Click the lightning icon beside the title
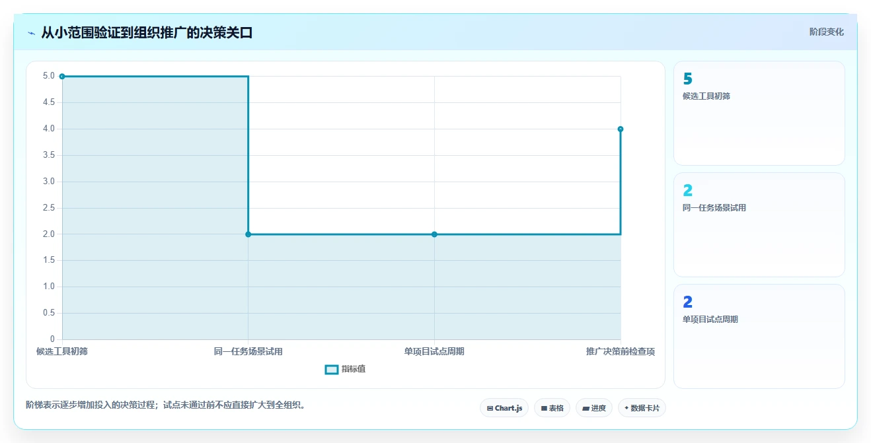This screenshot has height=443, width=871. click(31, 33)
